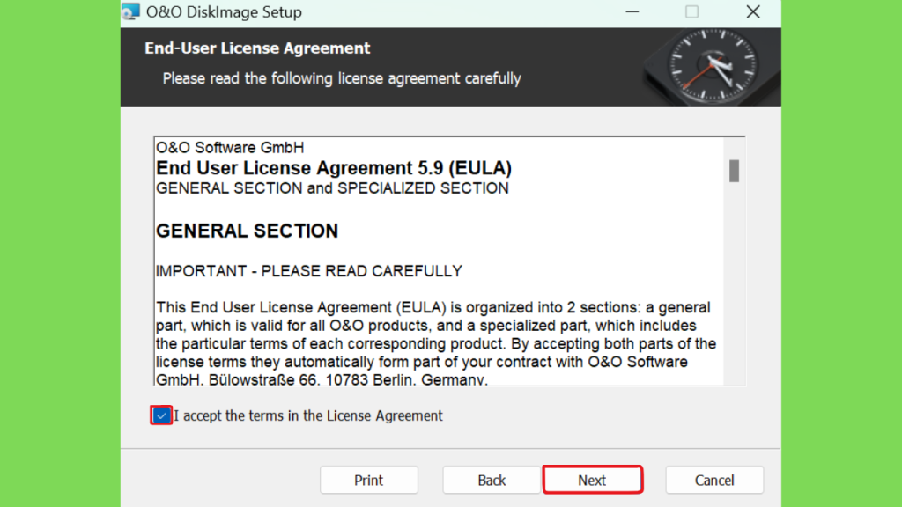Grab the license text scrollbar thumb

(x=734, y=171)
